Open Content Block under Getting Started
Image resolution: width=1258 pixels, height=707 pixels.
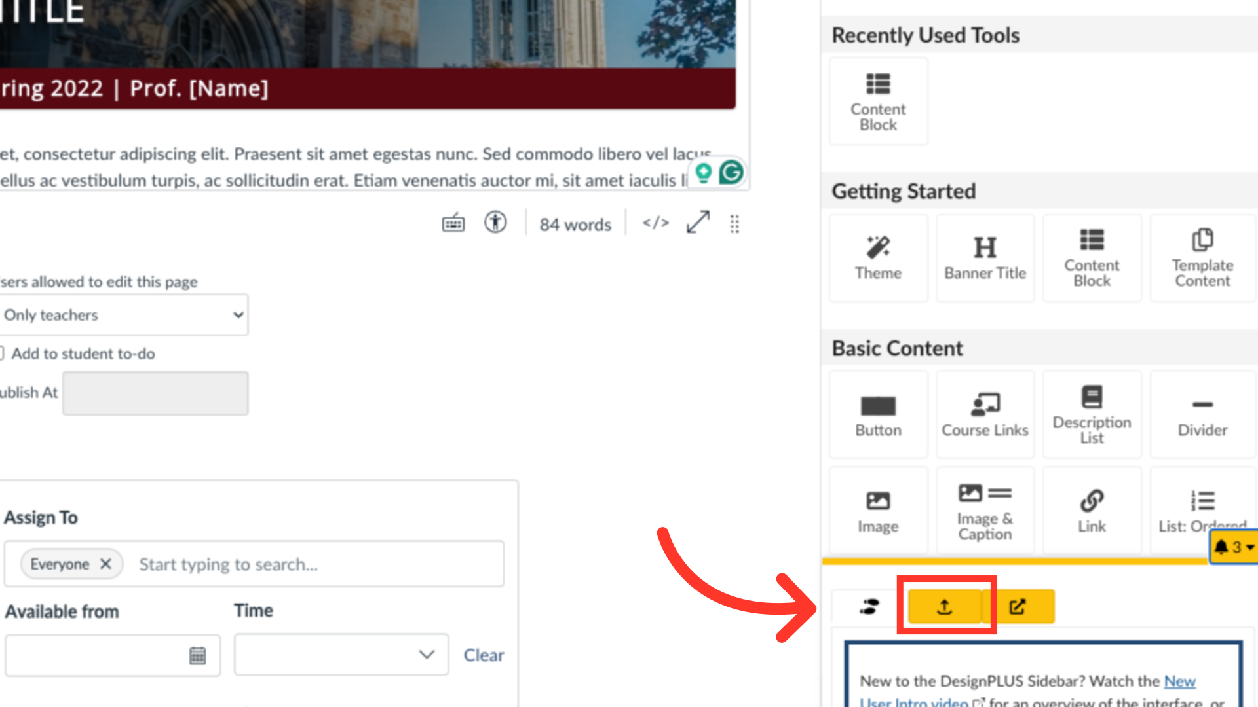point(1092,258)
